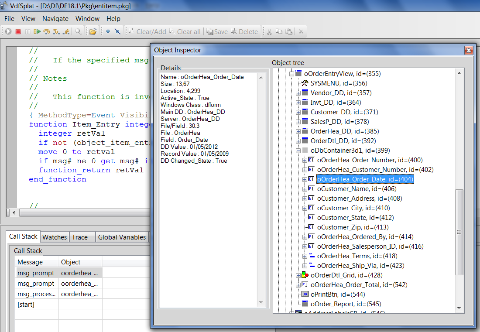Click the Object tree vertical scrollbar thumb
The height and width of the screenshot is (332, 480).
pyautogui.click(x=459, y=231)
